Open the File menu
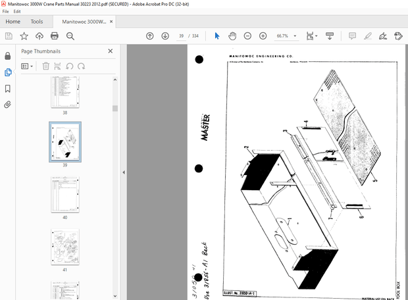The height and width of the screenshot is (300, 408). click(x=7, y=12)
